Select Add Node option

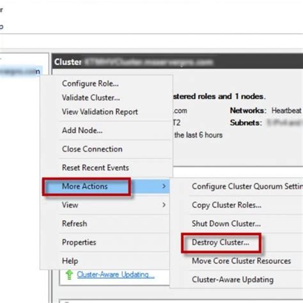82,130
